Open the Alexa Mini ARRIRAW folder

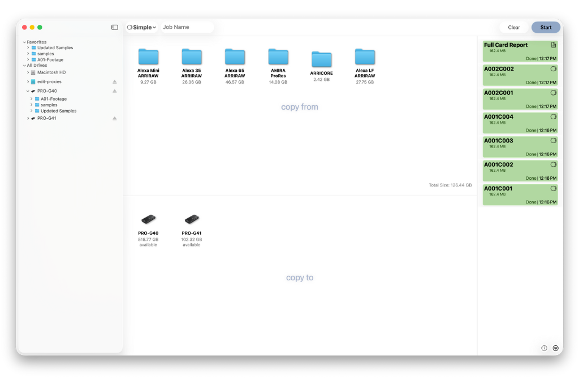148,57
